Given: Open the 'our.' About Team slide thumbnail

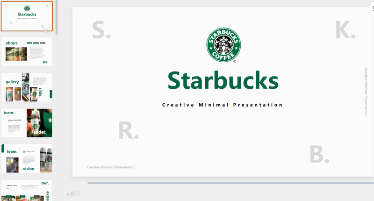Looking at the screenshot, I should pos(27,190).
